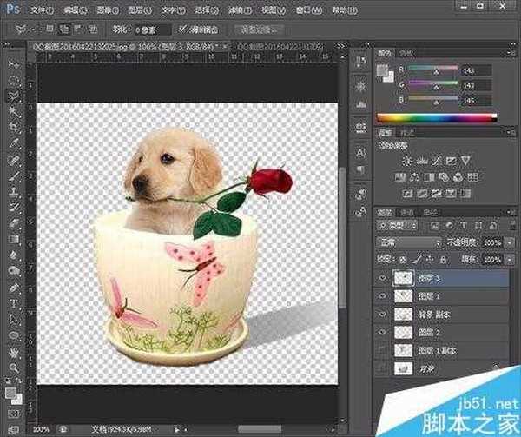Select the Magic Wand tool

pyautogui.click(x=13, y=110)
